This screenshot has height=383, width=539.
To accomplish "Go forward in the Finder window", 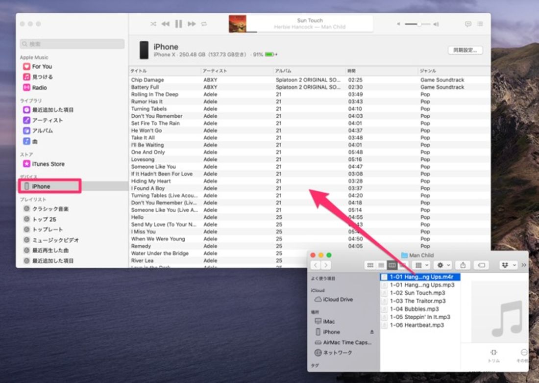I will point(326,265).
